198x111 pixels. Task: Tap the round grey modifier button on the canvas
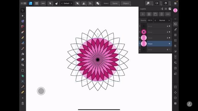click(x=41, y=91)
